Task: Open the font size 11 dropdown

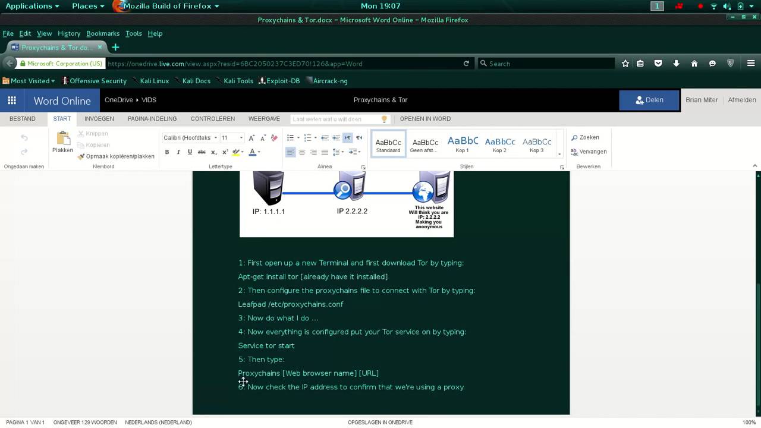Action: (241, 138)
